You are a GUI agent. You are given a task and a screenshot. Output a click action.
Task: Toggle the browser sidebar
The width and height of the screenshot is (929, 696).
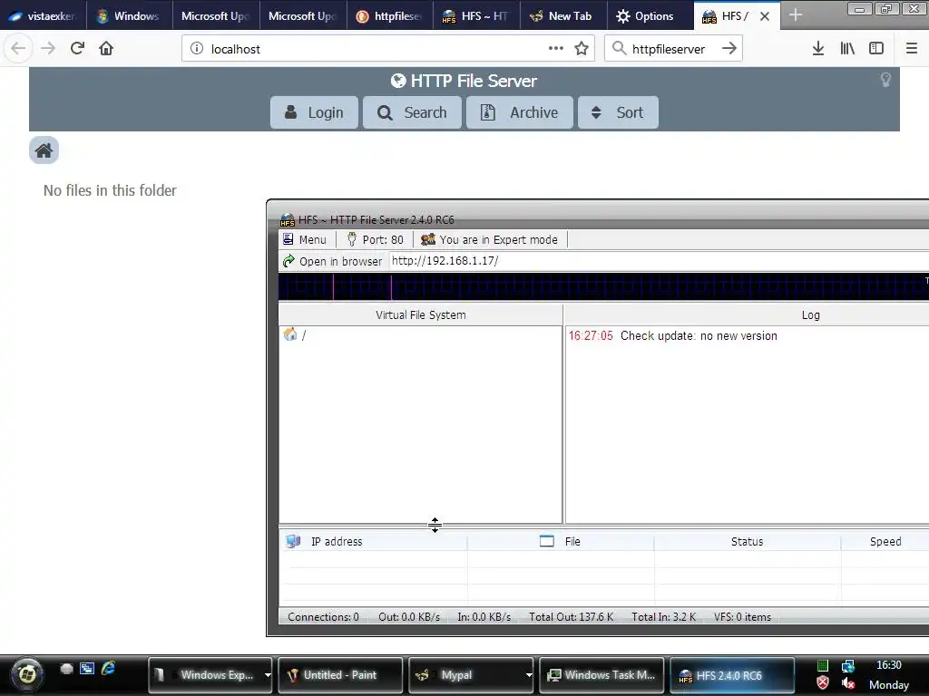click(x=876, y=49)
